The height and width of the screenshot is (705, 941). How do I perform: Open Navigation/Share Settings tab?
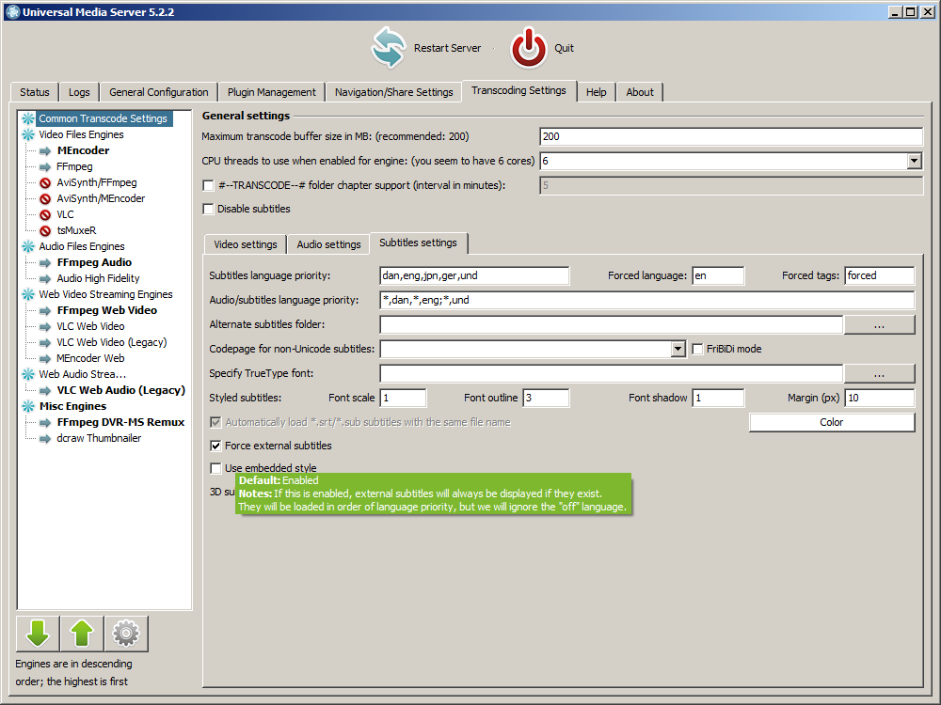[393, 92]
